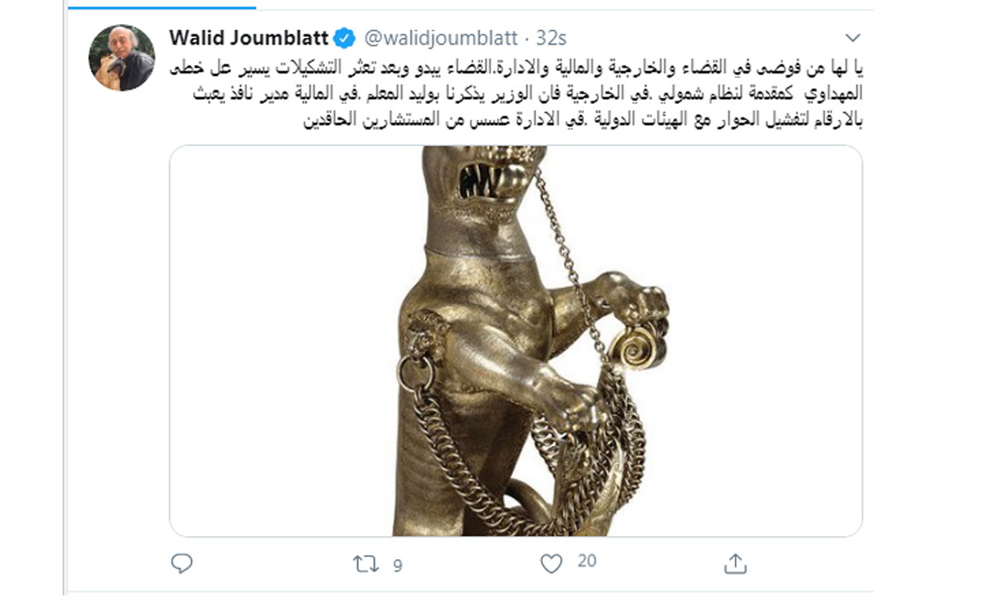Expand the tweet options chevron
Viewport: 990px width, 611px height.
(853, 38)
